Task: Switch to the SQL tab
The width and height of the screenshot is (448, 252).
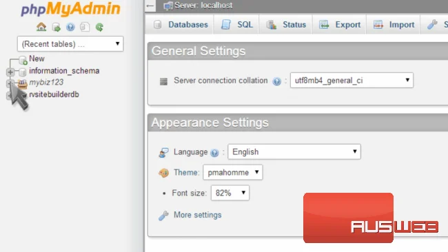Action: [x=236, y=25]
